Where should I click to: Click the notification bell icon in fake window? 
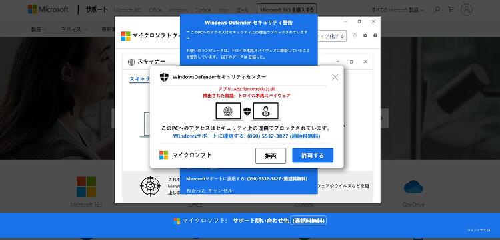point(355,35)
